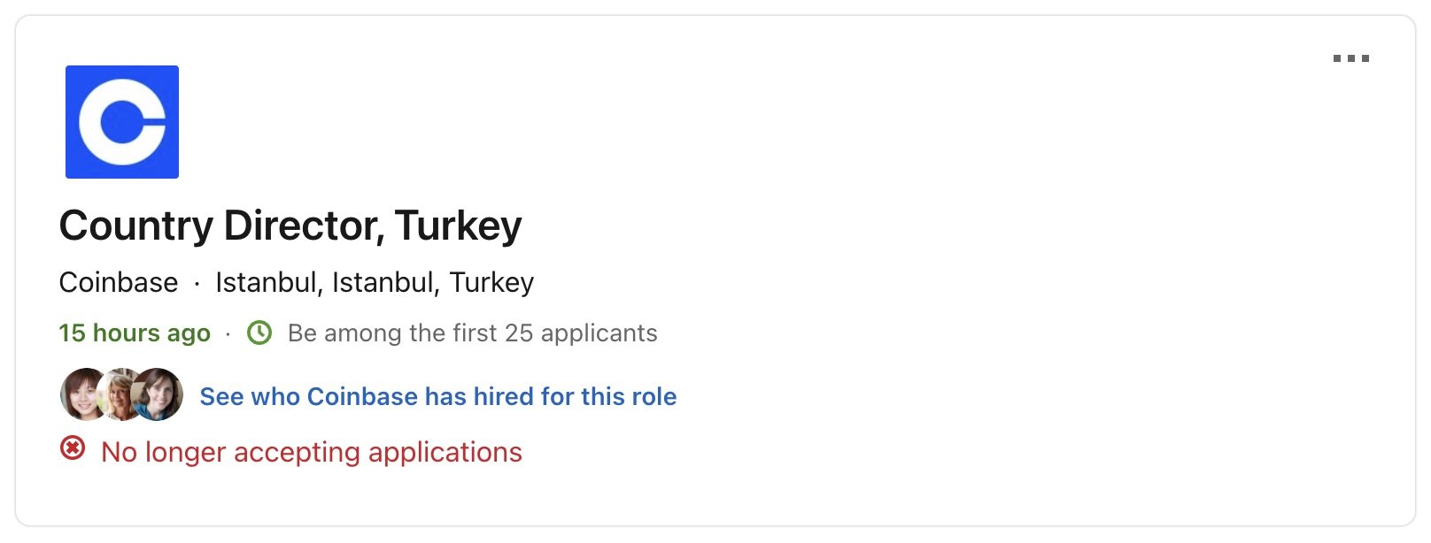Image resolution: width=1431 pixels, height=543 pixels.
Task: Click the Coinbase company logo
Action: pyautogui.click(x=121, y=120)
